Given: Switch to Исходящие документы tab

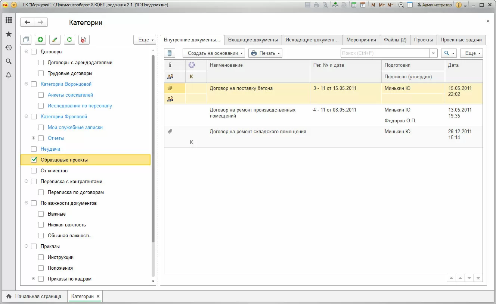Looking at the screenshot, I should (x=312, y=40).
